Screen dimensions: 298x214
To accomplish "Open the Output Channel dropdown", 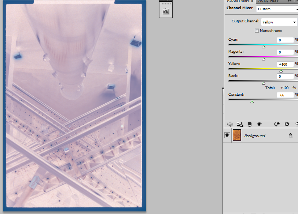I will pos(279,22).
